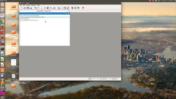This screenshot has width=176, height=99.
Task: Select the Lingo Model - Lingo1.lng tab
Action: (44, 11)
